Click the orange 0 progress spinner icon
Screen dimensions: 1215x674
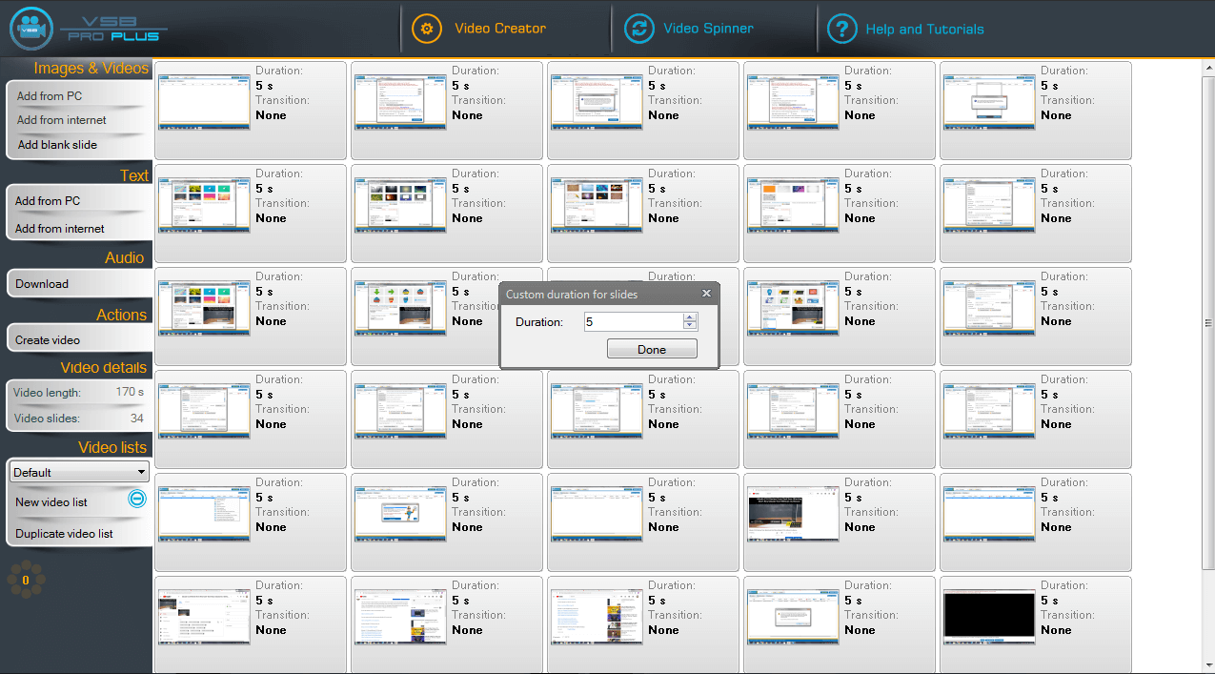click(x=26, y=580)
